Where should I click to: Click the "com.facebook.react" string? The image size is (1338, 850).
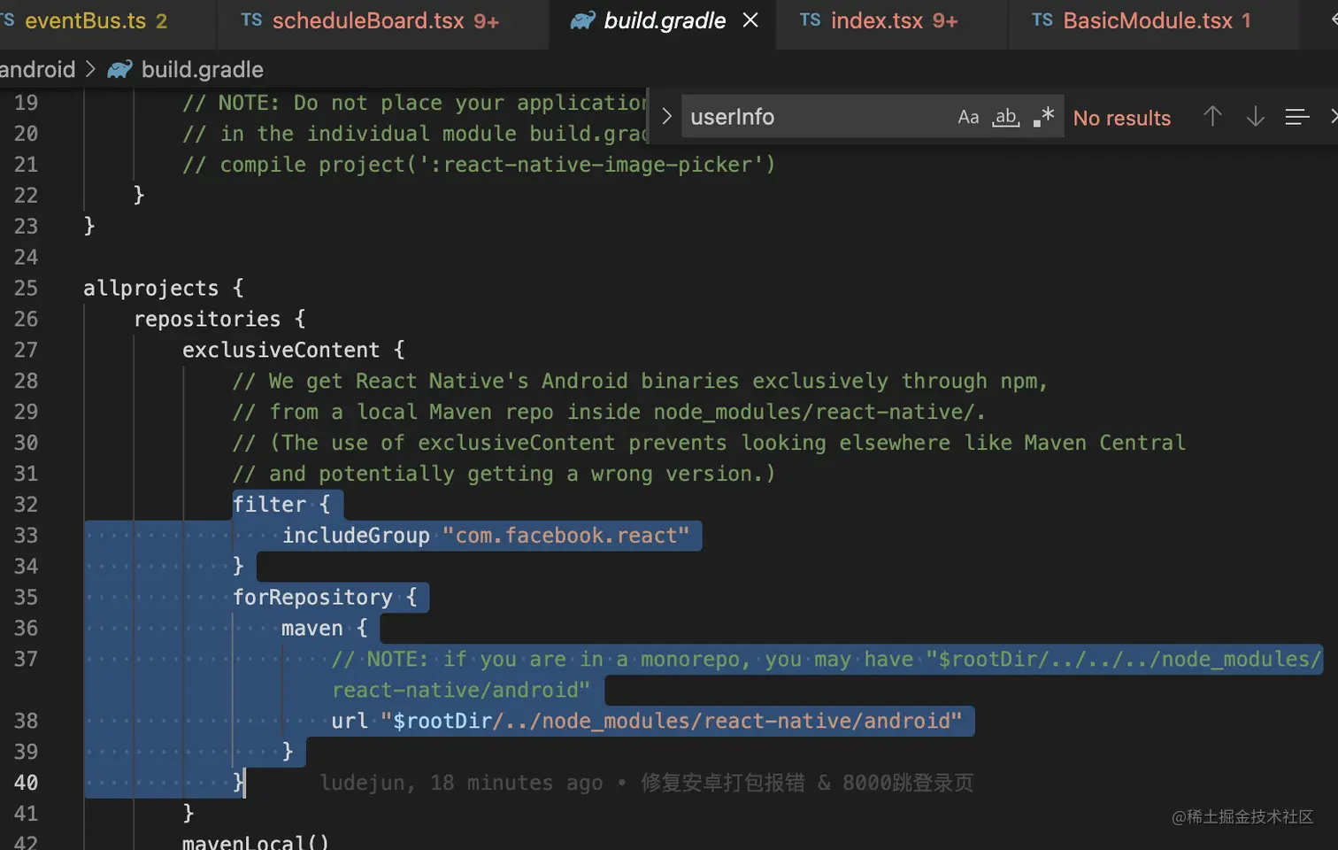pyautogui.click(x=565, y=535)
